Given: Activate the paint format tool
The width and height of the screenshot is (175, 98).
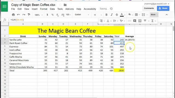Looking at the screenshot, I should point(29,14).
